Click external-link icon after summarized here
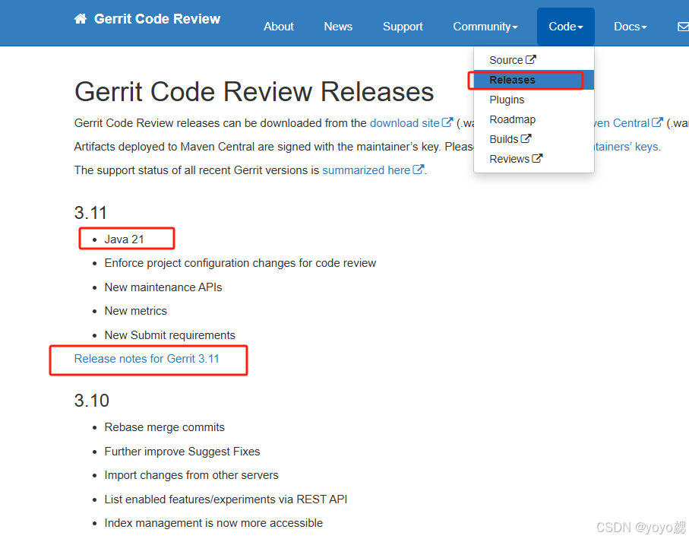 click(x=418, y=170)
